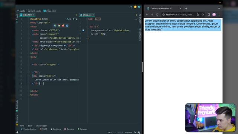Close the styles.css editor tab
The height and width of the screenshot is (134, 238).
click(93, 15)
